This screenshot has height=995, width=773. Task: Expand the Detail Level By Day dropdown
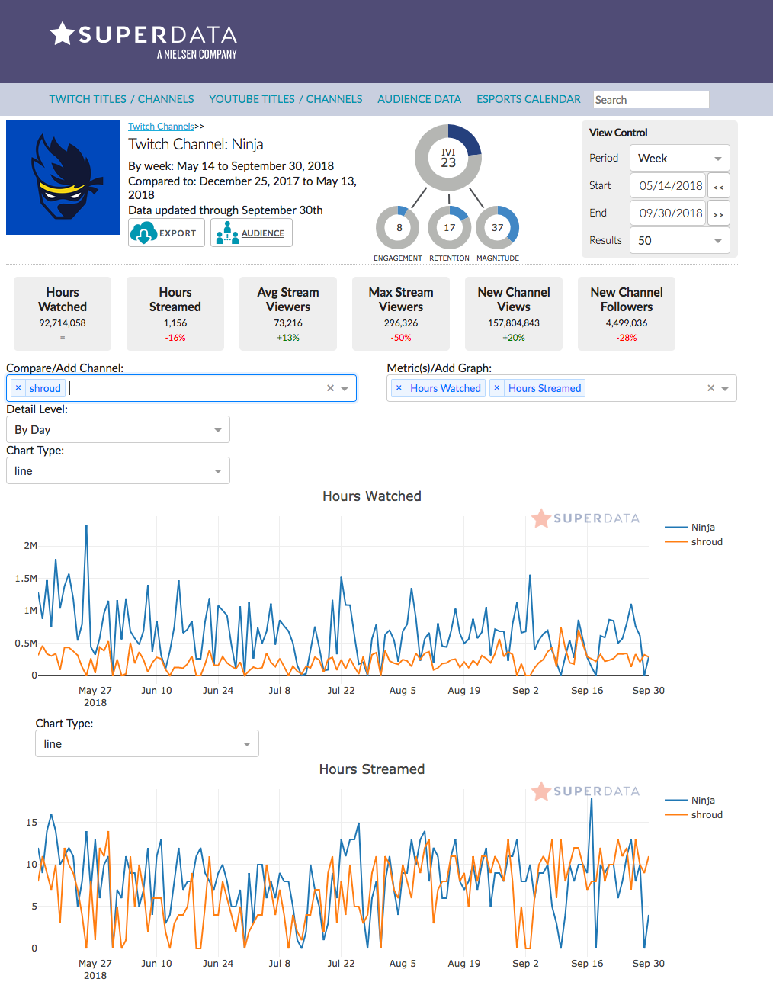(118, 430)
